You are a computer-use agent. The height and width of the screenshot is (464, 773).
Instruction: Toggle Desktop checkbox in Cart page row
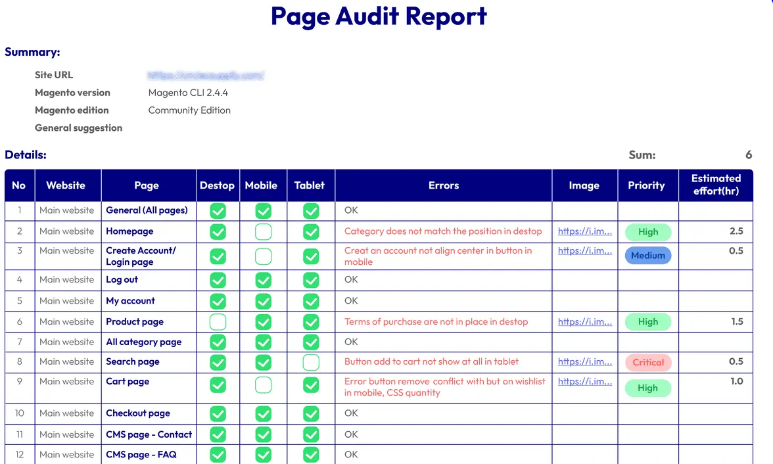click(218, 385)
